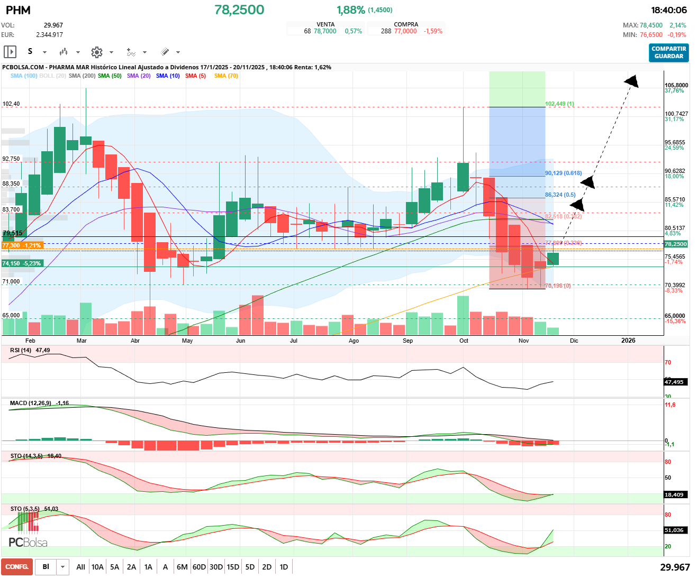Switch to the 1A time range
This screenshot has width=697, height=578.
tap(148, 567)
